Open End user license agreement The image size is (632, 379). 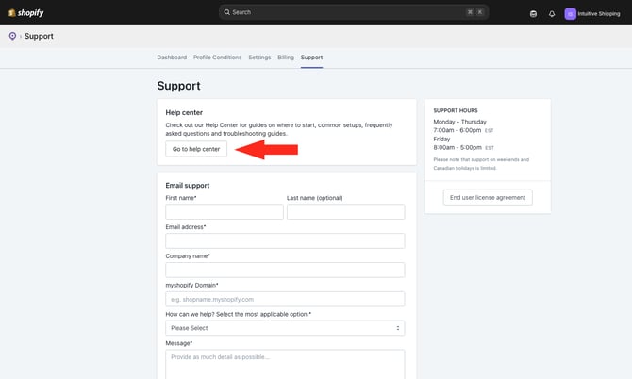pyautogui.click(x=488, y=197)
